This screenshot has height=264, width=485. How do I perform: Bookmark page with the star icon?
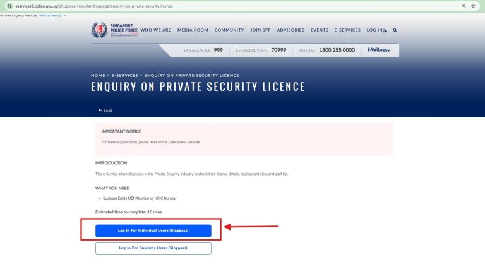(x=473, y=6)
